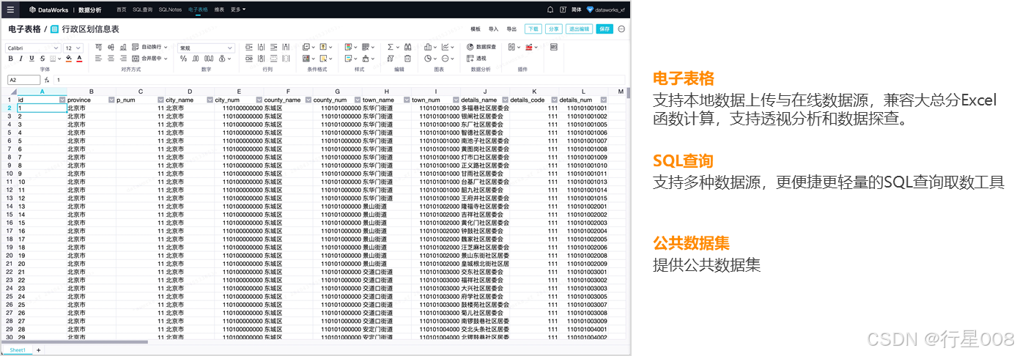Toggle italic formatting
This screenshot has height=356, width=1017.
(21, 59)
